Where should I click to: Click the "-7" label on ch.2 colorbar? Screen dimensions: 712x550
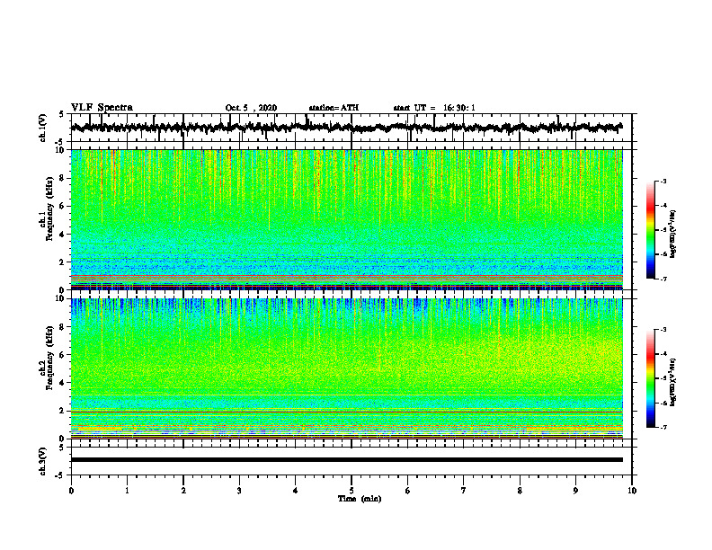point(663,427)
